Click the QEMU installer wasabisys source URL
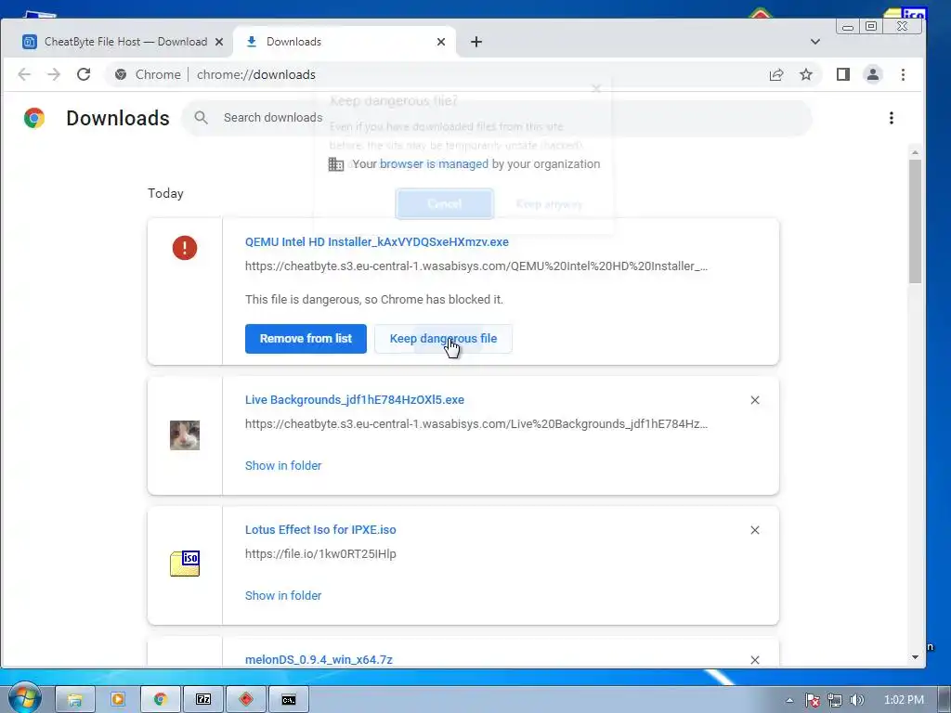951x713 pixels. tap(476, 266)
